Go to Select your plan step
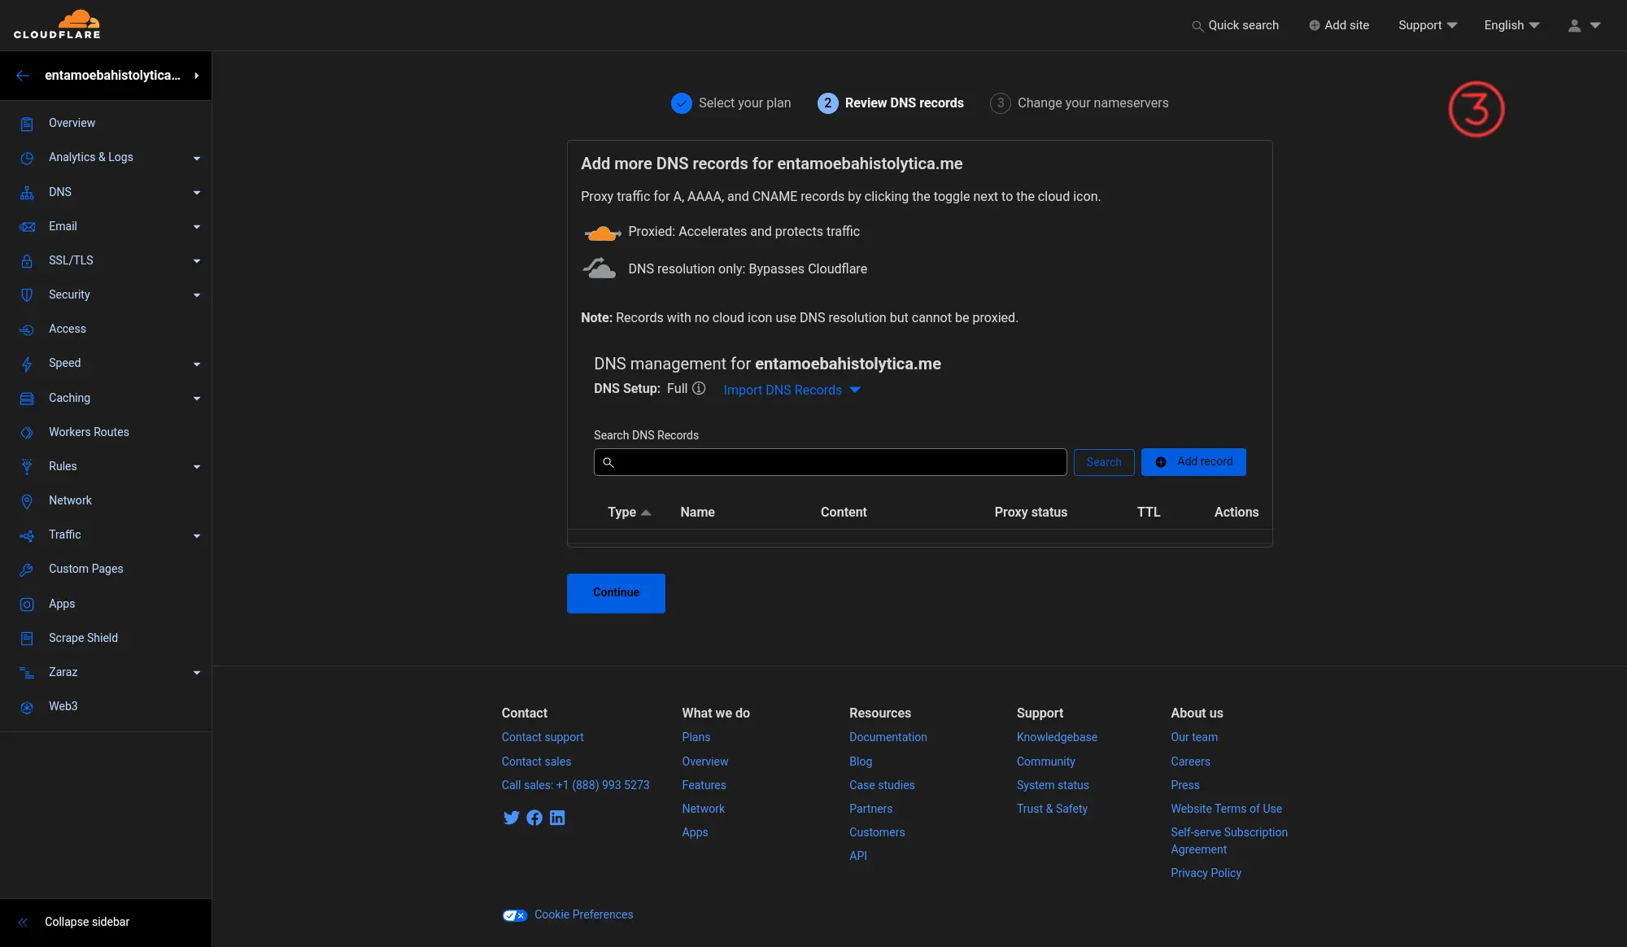The width and height of the screenshot is (1627, 947). [x=731, y=103]
